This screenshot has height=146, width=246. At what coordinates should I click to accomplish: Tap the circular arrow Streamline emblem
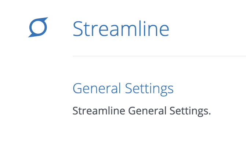[38, 27]
